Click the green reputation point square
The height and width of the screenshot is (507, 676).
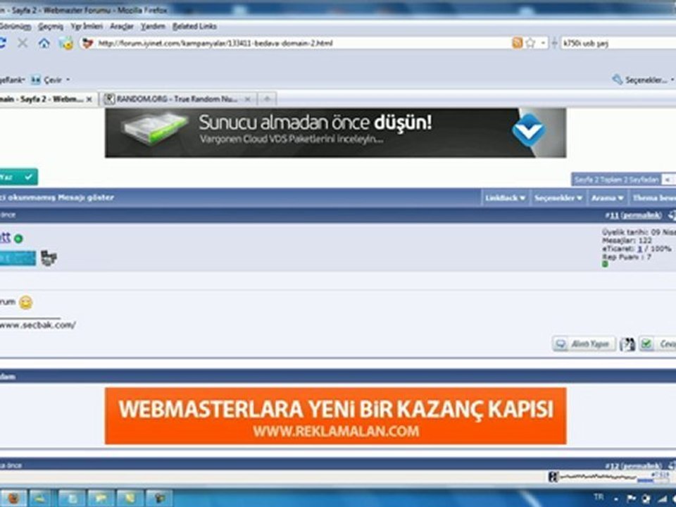605,264
